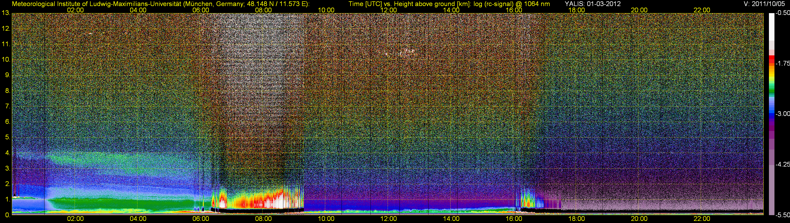790x223 pixels.
Task: Click the 02:00 label on top time axis
Action: [x=75, y=10]
